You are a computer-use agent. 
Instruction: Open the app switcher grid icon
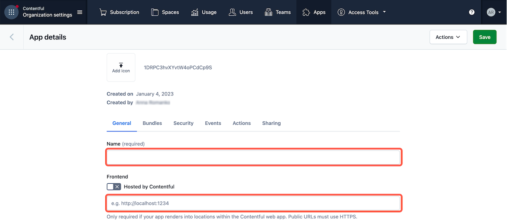pos(11,12)
